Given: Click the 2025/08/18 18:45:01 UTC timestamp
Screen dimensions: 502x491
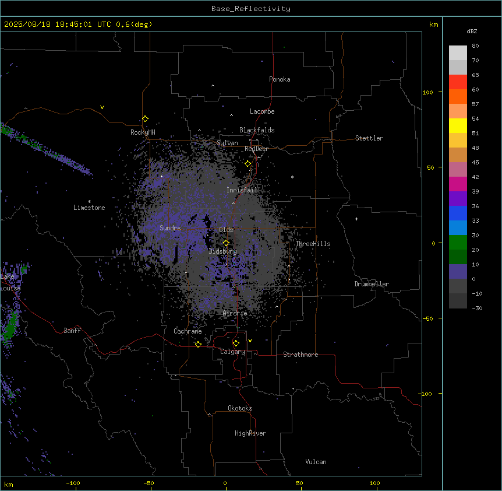Looking at the screenshot, I should tap(58, 24).
